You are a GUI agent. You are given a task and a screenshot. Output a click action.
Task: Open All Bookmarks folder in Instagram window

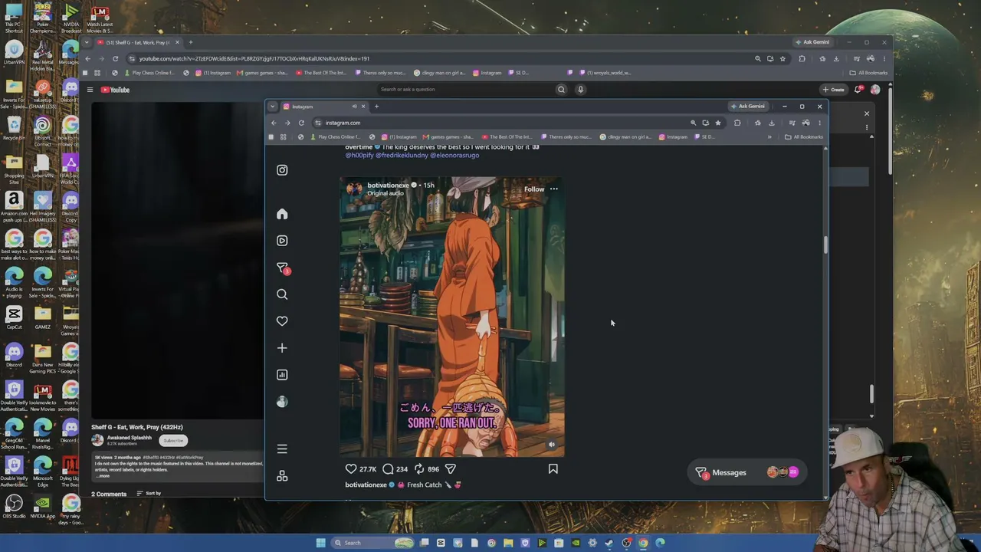[x=803, y=137]
